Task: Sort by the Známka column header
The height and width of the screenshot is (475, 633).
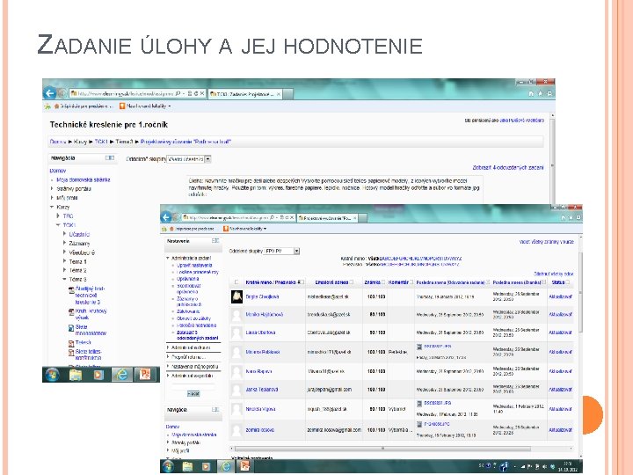Action: coord(372,282)
